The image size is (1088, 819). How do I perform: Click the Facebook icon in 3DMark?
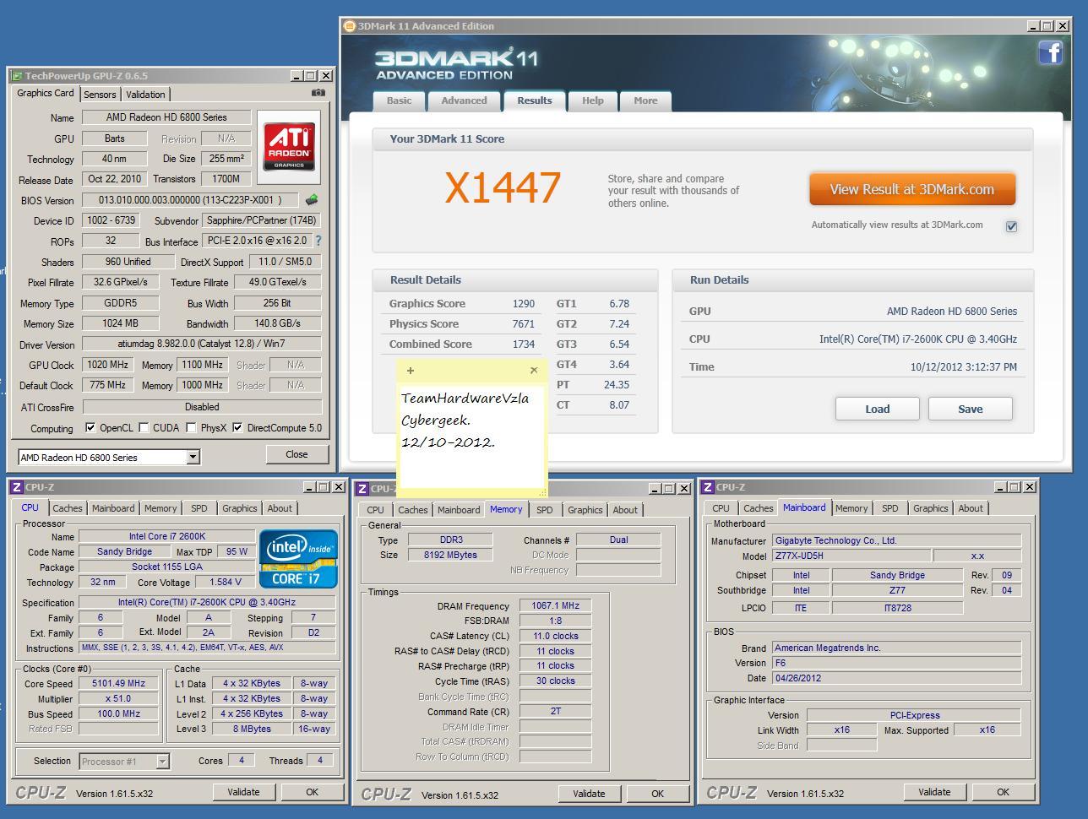coord(1050,52)
